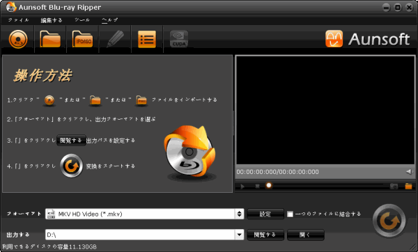The width and height of the screenshot is (418, 252).
Task: Click the bottom 閲覧する browse button
Action: click(x=265, y=235)
